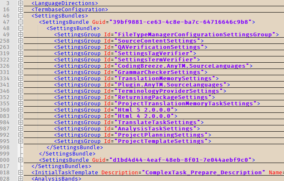The image size is (284, 181).
Task: Expand the FileTypeManagerConfigurationSettingsGroup fold
Action: click(21, 34)
